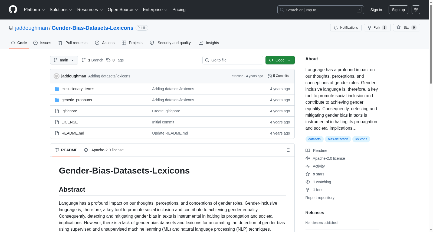Image resolution: width=433 pixels, height=232 pixels.
Task: Select the README tab
Action: tap(66, 150)
